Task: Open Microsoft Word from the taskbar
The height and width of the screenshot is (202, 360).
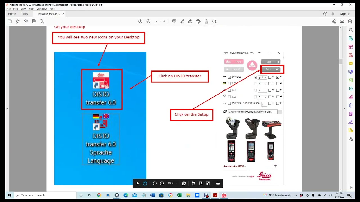Action: [x=152, y=195]
